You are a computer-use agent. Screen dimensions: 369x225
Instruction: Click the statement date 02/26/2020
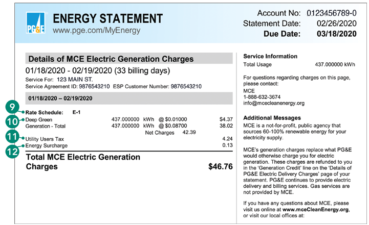[337, 23]
